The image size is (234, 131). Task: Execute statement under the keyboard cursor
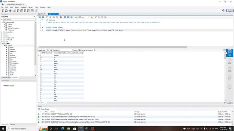[x=50, y=17]
